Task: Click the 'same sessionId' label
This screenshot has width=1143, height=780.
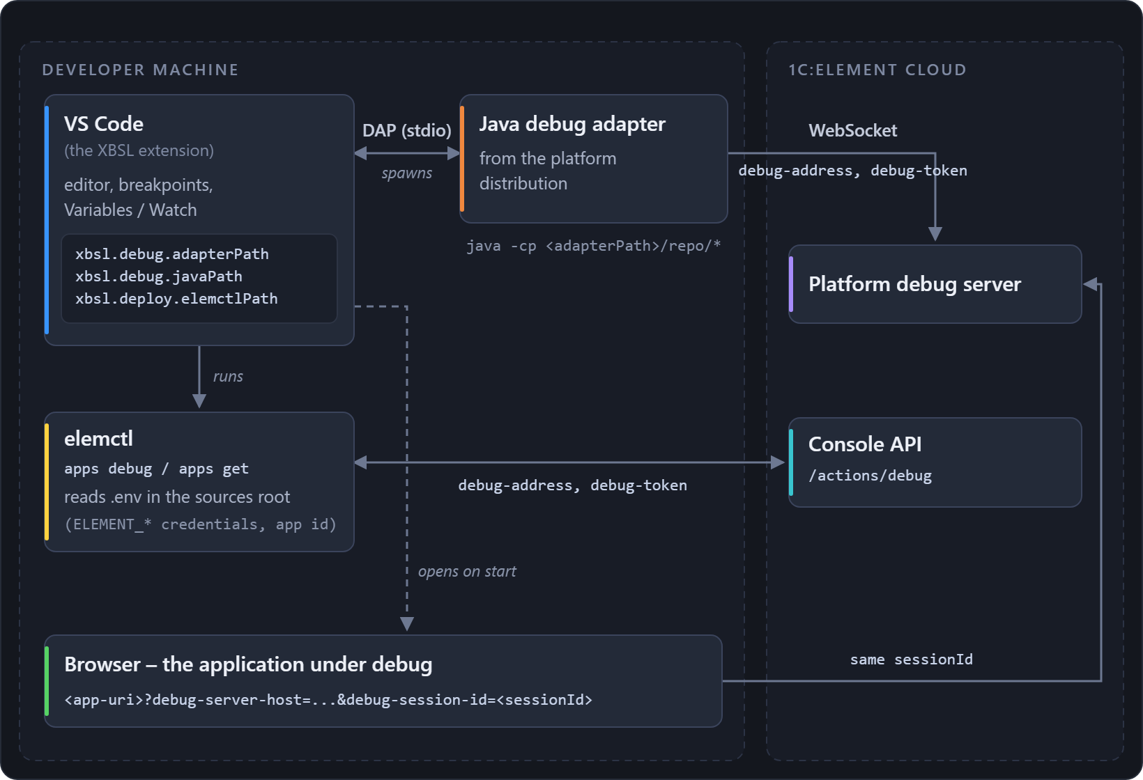Action: pos(912,660)
